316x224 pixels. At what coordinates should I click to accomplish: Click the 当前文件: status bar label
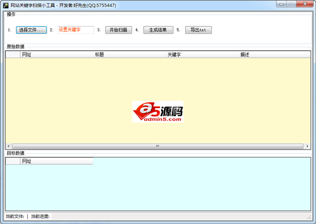[15, 217]
